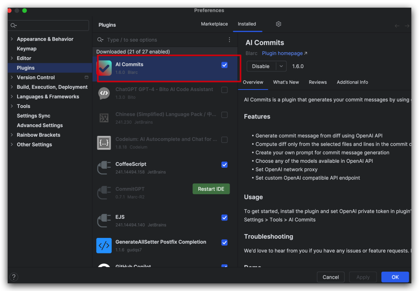Uncheck the AI Commits plugin checkbox
This screenshot has width=419, height=291.
(225, 65)
